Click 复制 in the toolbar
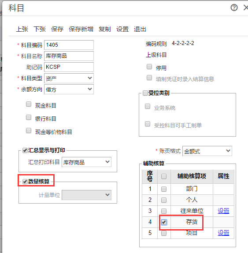The image size is (248, 253). coord(105,29)
